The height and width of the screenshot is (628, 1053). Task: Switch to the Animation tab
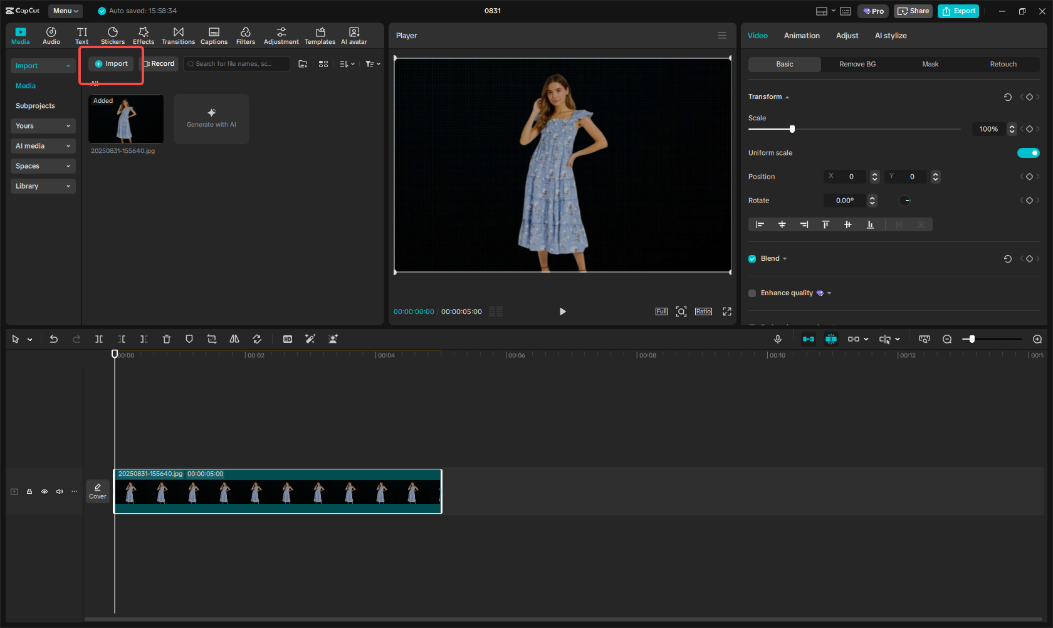click(802, 36)
